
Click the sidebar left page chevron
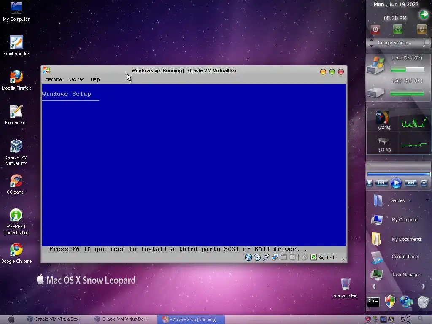click(x=374, y=286)
